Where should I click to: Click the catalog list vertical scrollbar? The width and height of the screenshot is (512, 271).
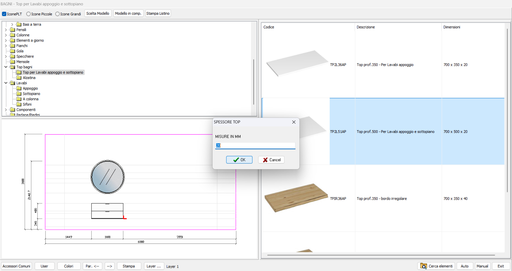507,110
